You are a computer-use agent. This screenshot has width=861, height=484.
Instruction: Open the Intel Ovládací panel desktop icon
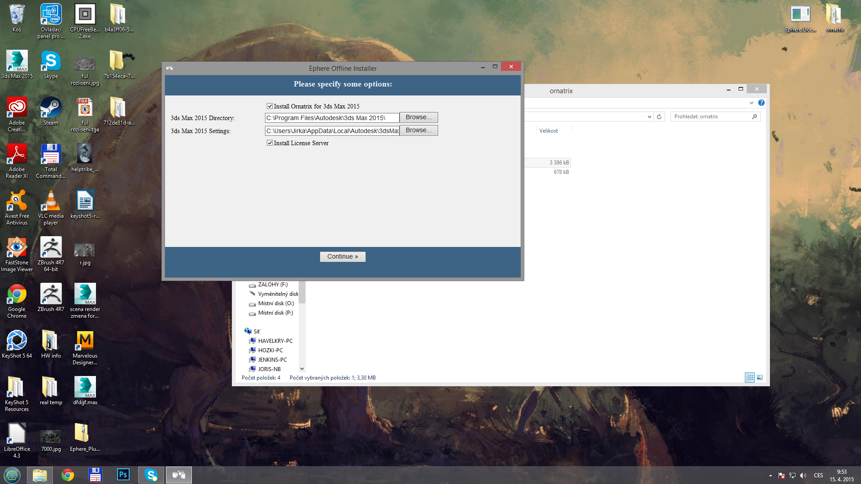[x=51, y=21]
